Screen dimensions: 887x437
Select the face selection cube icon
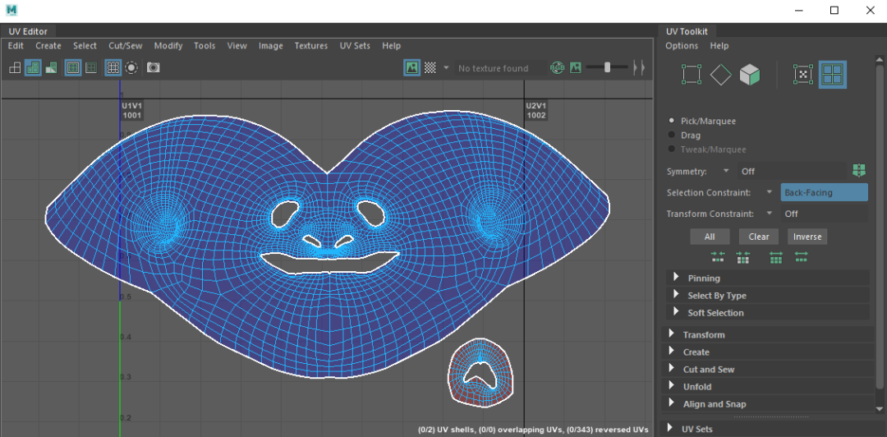(x=749, y=76)
